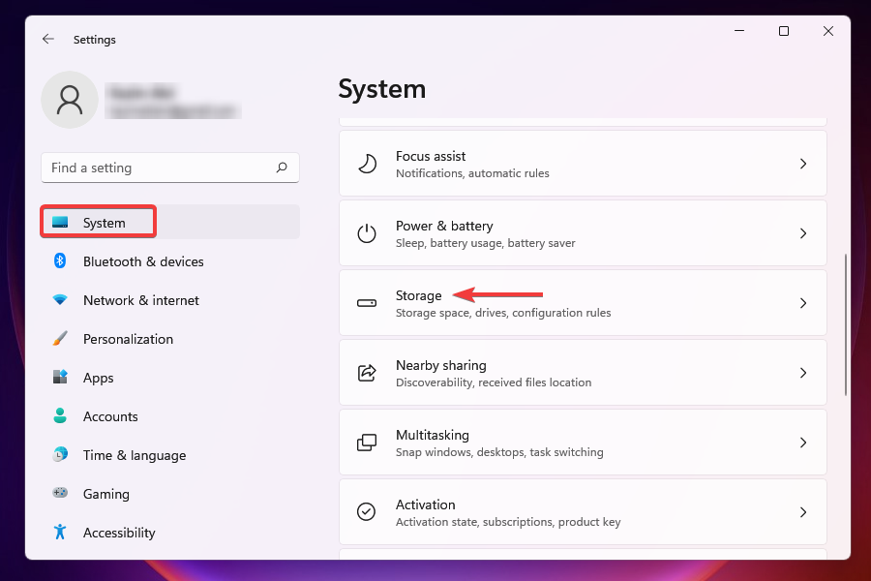Screen dimensions: 871x581
Task: Open the Multitasking card
Action: 583,443
